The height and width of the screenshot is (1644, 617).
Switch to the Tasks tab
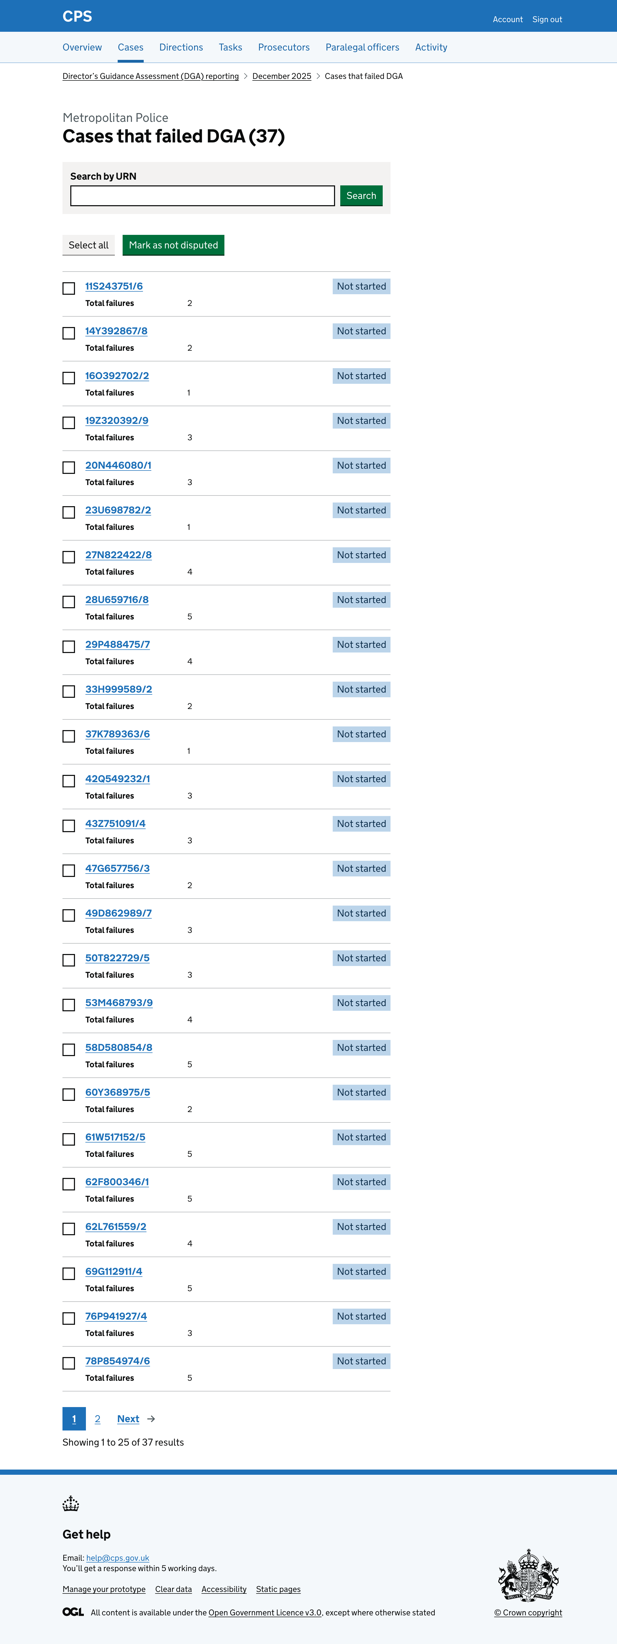(230, 47)
